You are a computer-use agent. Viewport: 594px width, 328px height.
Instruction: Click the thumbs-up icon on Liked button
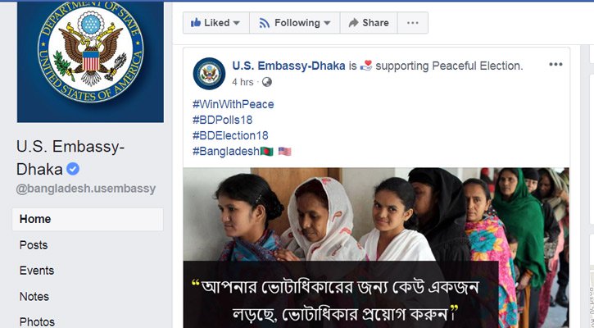pos(196,22)
